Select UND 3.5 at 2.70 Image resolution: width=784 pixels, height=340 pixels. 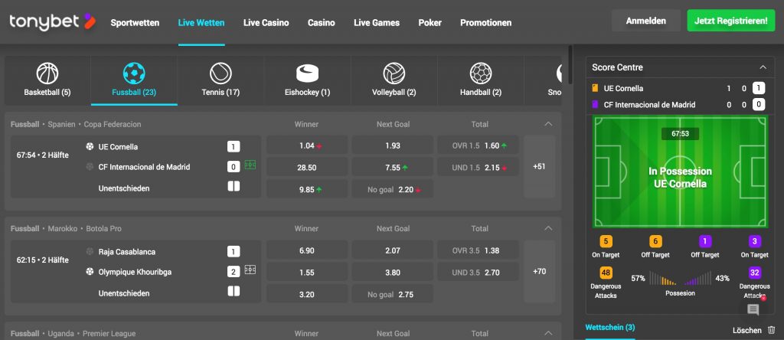pos(479,273)
